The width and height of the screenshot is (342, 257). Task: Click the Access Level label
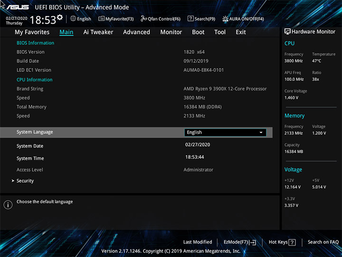(30, 170)
